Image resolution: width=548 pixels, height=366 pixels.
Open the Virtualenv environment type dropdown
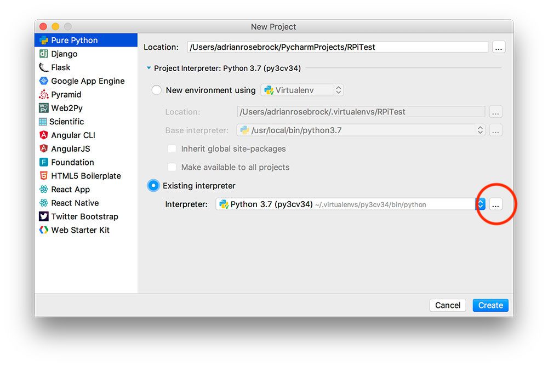[302, 90]
